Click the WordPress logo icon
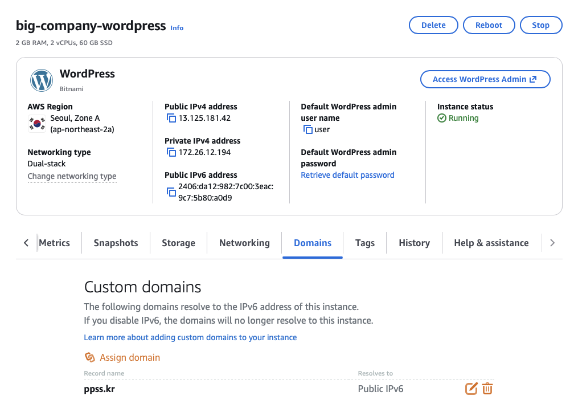The image size is (570, 420). coord(42,80)
